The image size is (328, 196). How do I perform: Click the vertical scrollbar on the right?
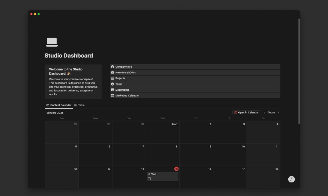point(299,71)
